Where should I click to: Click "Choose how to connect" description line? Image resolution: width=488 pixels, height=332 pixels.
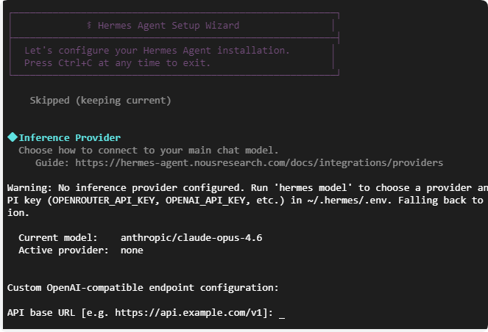tap(149, 150)
